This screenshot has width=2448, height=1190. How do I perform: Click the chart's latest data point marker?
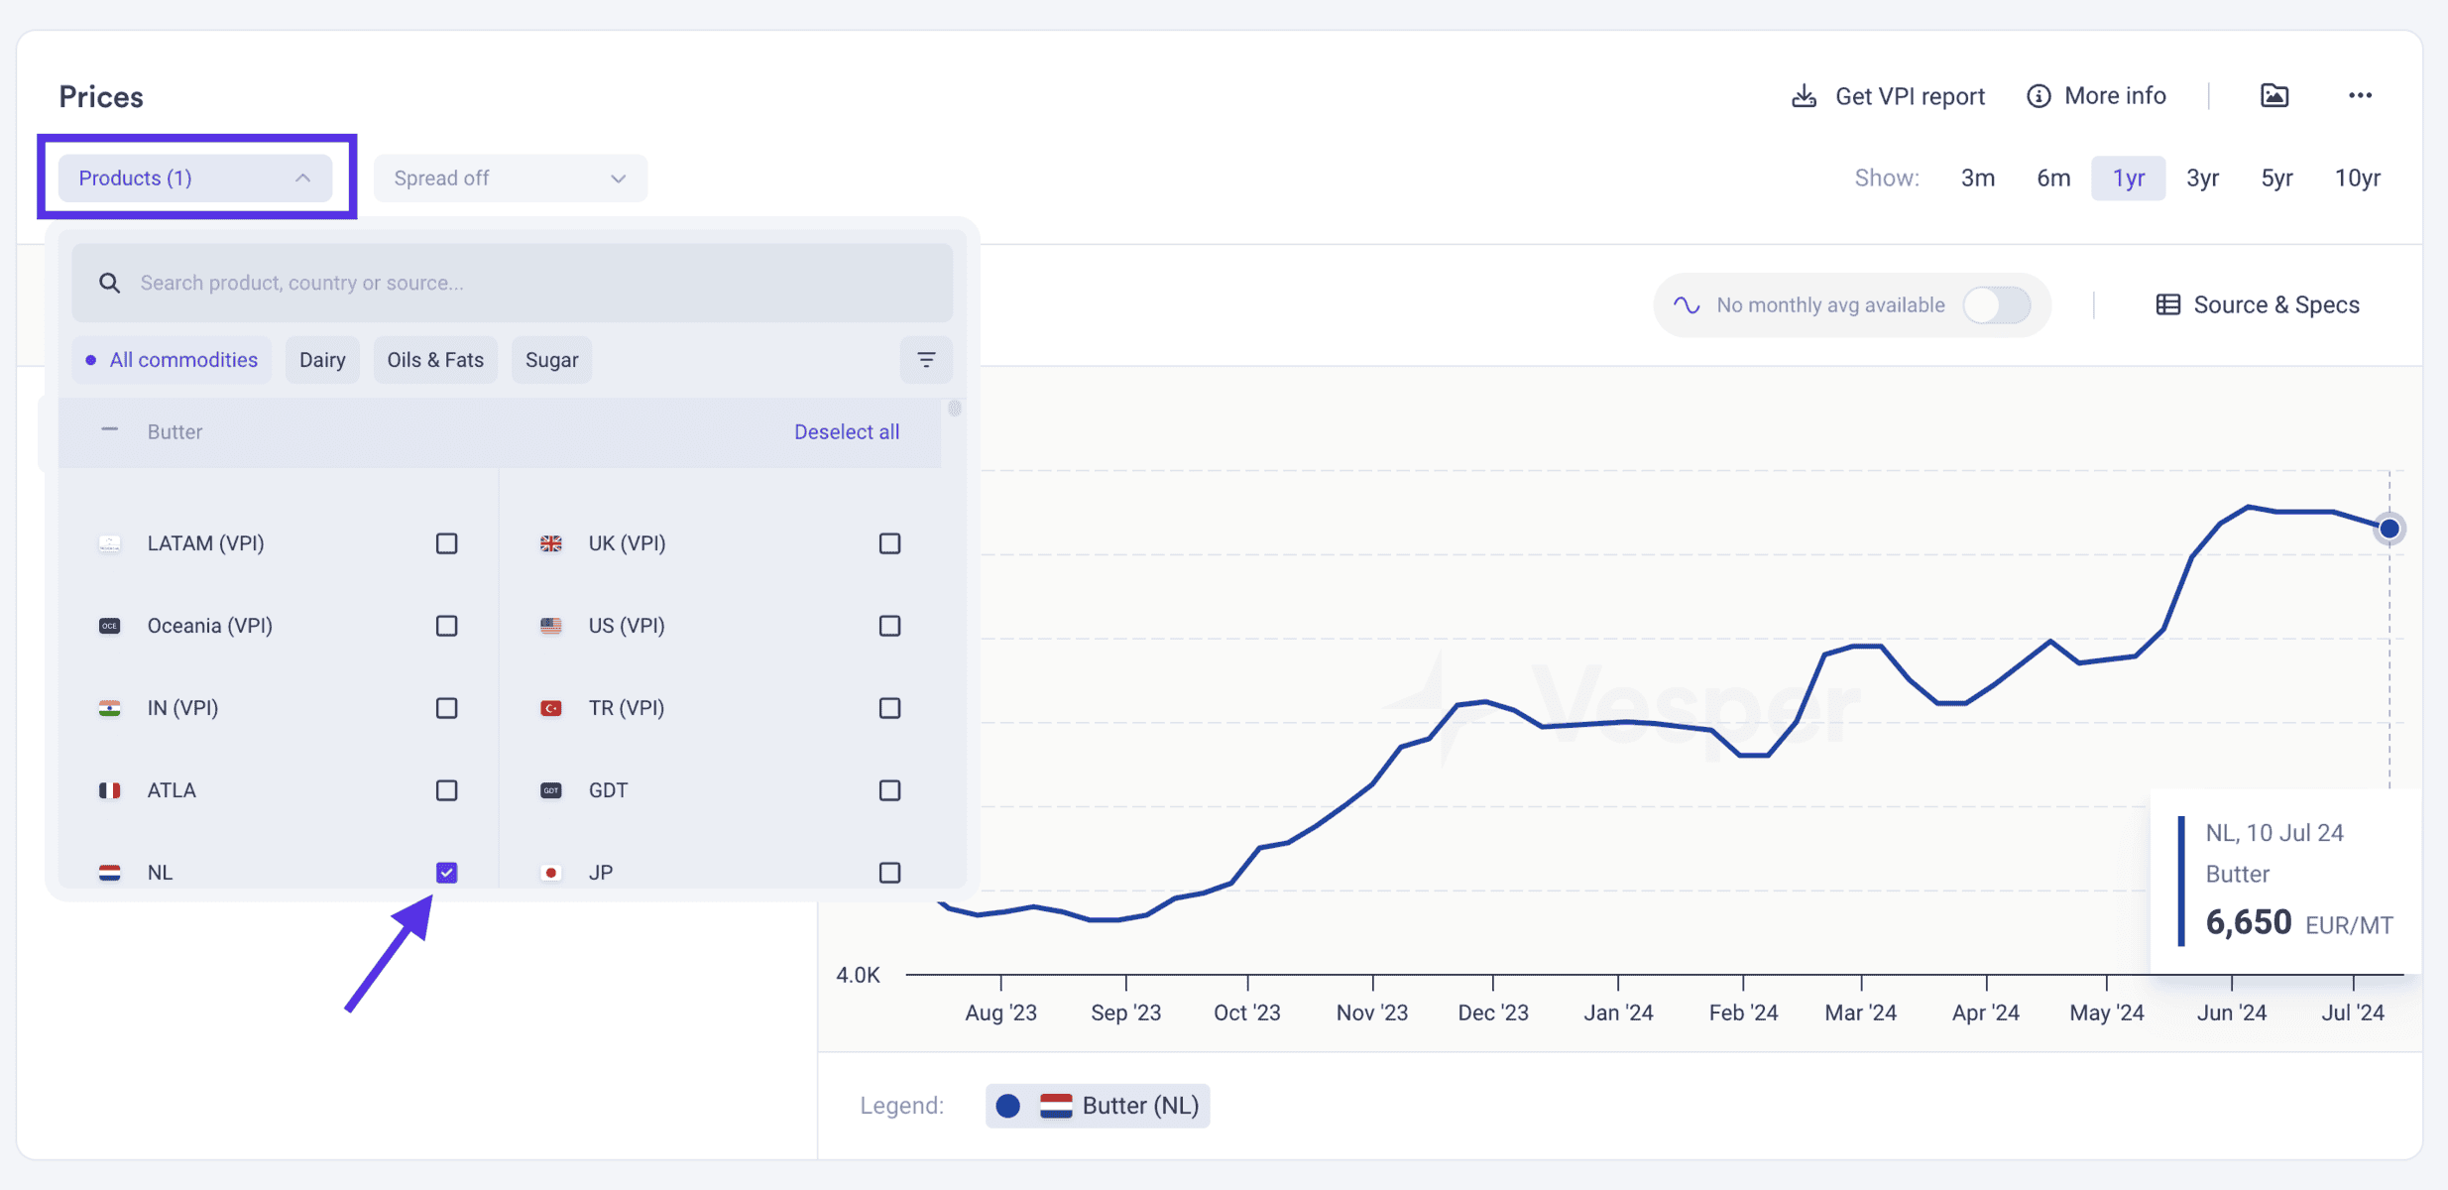pos(2389,529)
